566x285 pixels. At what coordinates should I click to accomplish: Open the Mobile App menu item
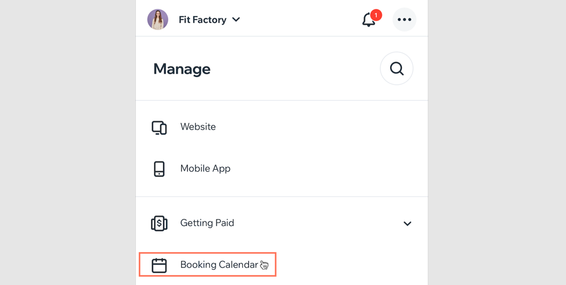(205, 168)
